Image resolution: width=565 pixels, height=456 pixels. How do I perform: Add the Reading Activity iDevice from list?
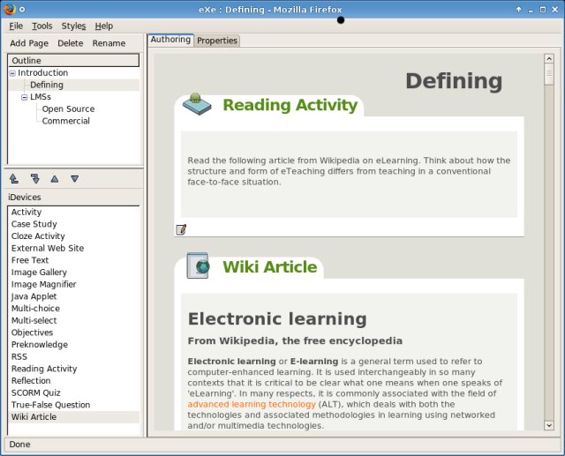[73, 369]
